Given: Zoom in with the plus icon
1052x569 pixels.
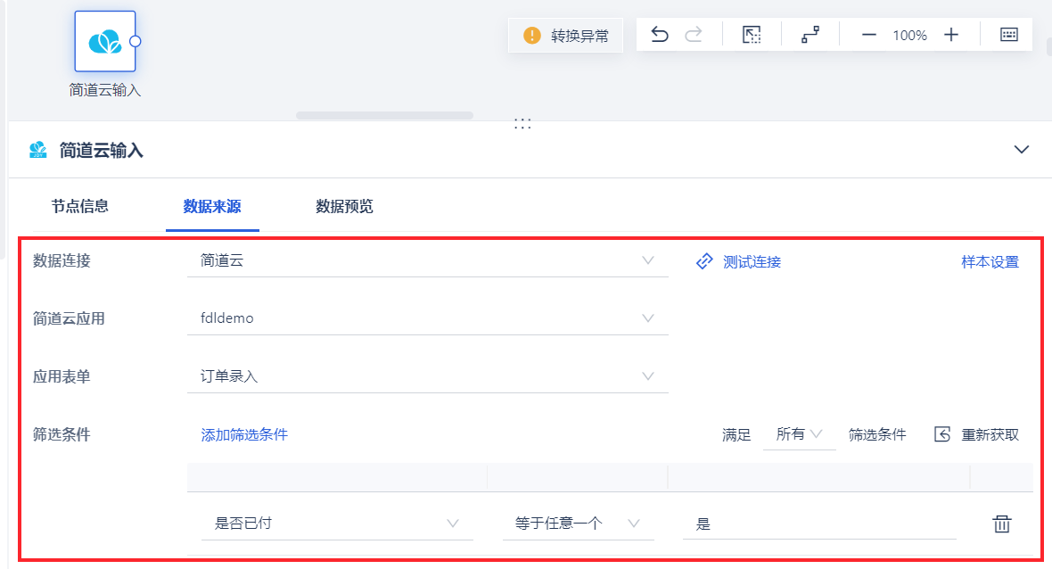Looking at the screenshot, I should [951, 36].
